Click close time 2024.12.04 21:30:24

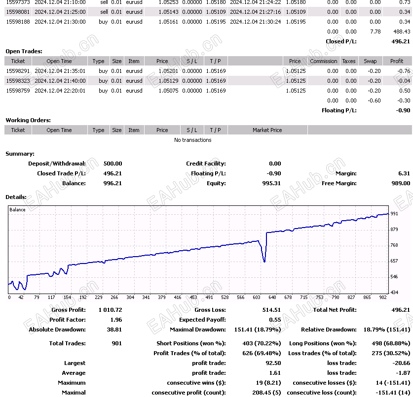pyautogui.click(x=256, y=22)
